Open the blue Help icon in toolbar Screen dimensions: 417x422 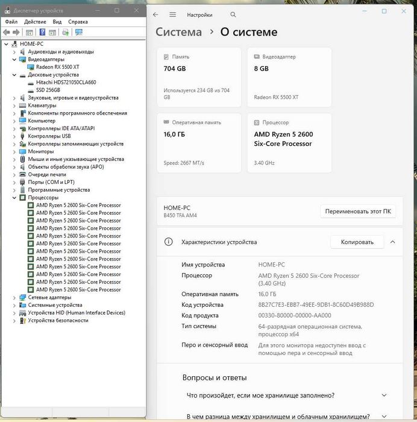pos(42,33)
